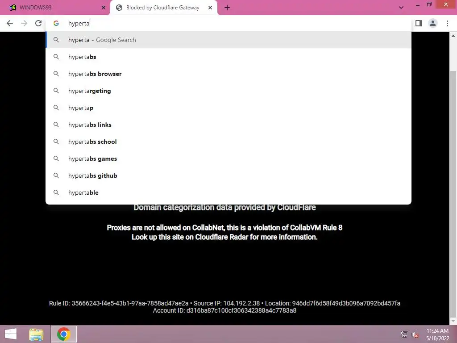The image size is (457, 343).
Task: Focus the address bar containing hyperta
Action: pyautogui.click(x=228, y=23)
